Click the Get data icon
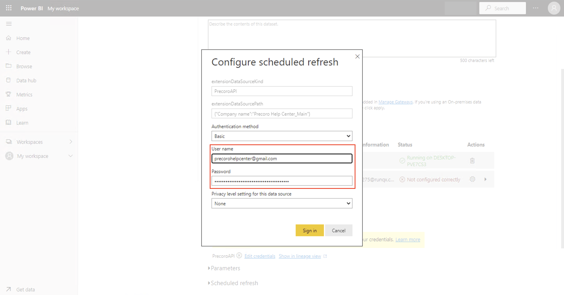The image size is (564, 295). point(8,289)
